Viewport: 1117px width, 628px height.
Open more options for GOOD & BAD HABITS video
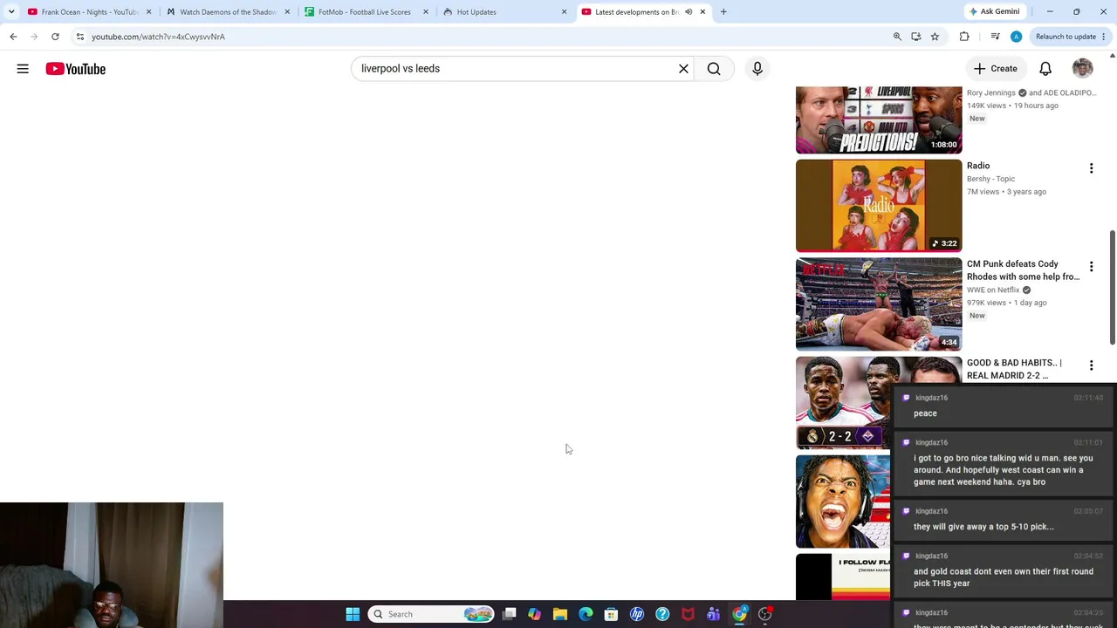[1091, 365]
